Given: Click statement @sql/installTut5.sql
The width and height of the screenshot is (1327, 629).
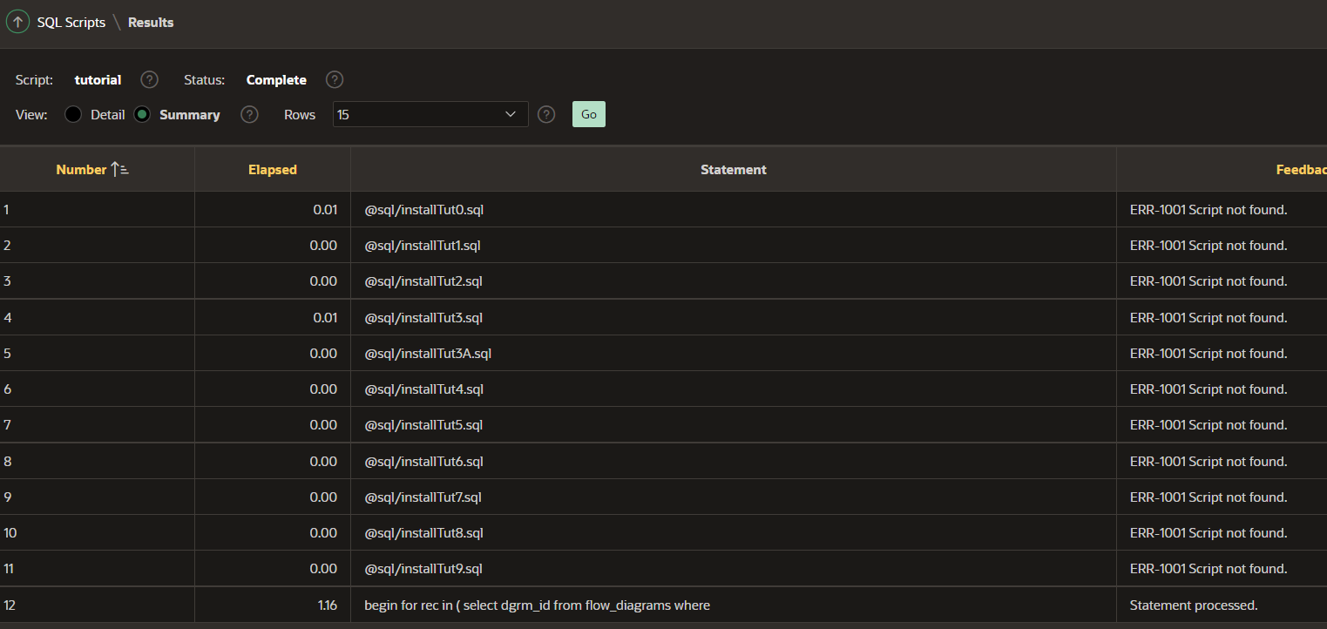Looking at the screenshot, I should (x=423, y=425).
